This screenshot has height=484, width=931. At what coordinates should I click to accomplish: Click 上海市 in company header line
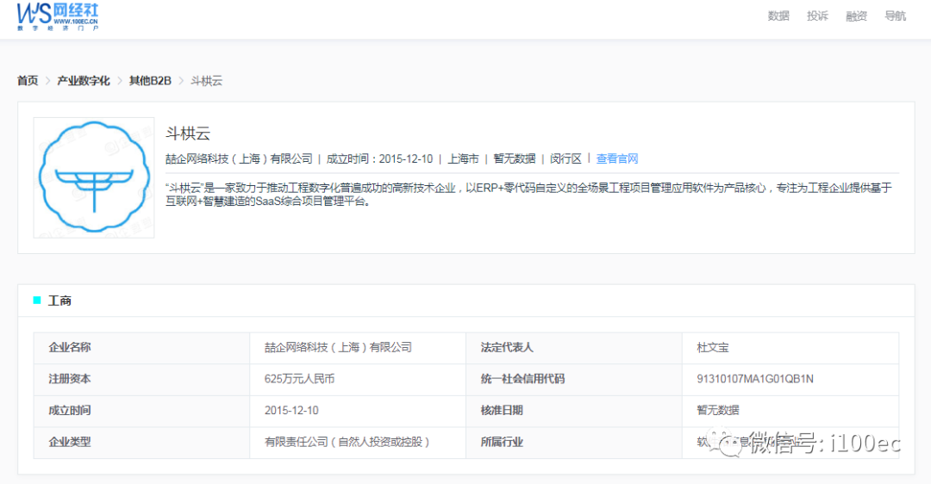click(x=463, y=158)
